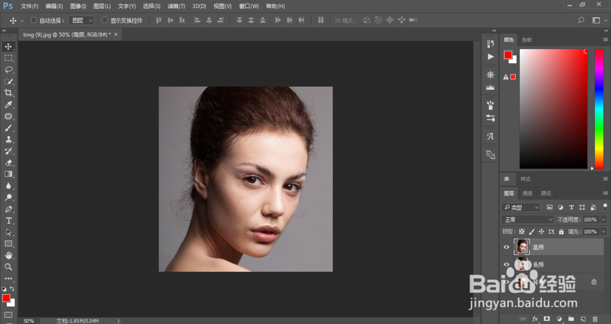611x324 pixels.
Task: Open the layer filter 类型 dropdown
Action: pyautogui.click(x=521, y=207)
